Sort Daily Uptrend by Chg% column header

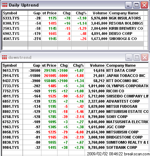(79, 13)
